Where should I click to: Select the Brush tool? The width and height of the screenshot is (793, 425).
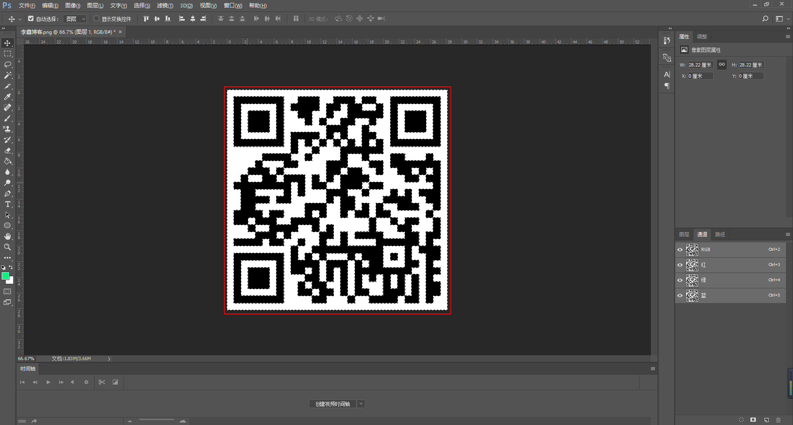click(x=7, y=118)
